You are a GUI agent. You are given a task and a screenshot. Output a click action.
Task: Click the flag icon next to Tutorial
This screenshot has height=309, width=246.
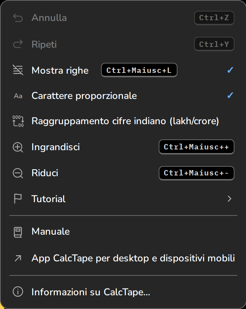click(x=18, y=199)
